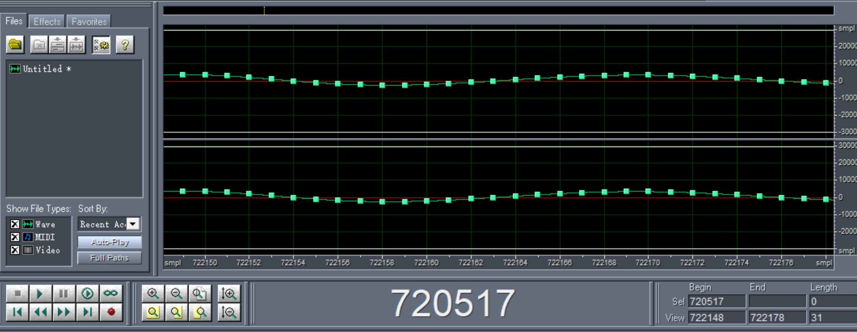The height and width of the screenshot is (332, 857).
Task: Click the Recent Access sort combo box text
Action: coord(102,224)
